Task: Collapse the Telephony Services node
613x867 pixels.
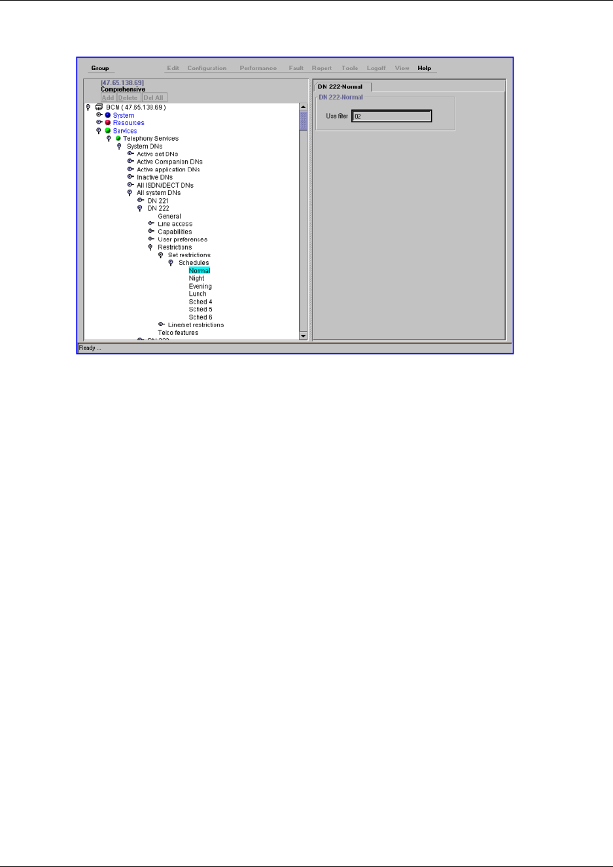Action: [x=109, y=139]
